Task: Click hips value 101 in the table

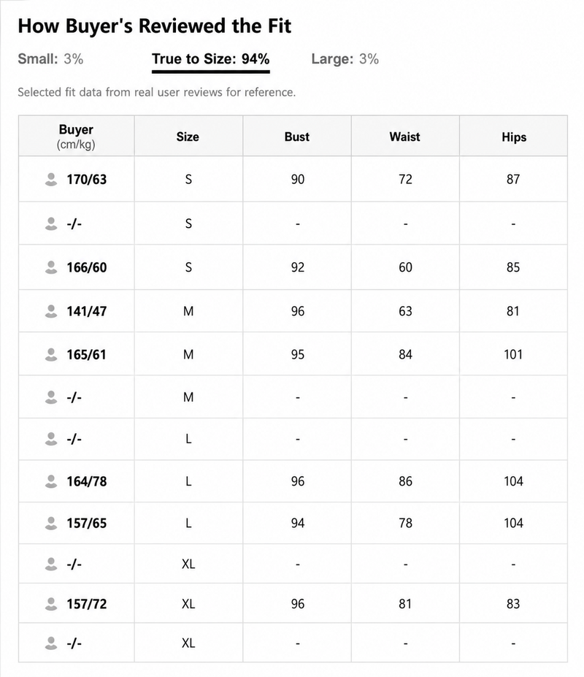Action: pyautogui.click(x=513, y=354)
